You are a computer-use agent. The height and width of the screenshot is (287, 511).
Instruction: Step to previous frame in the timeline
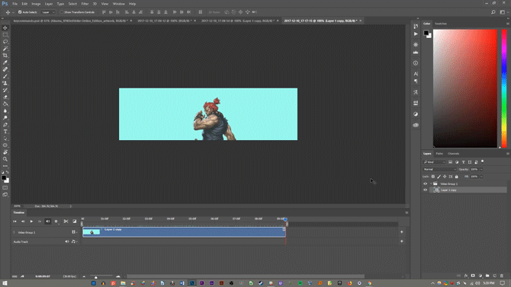point(23,222)
